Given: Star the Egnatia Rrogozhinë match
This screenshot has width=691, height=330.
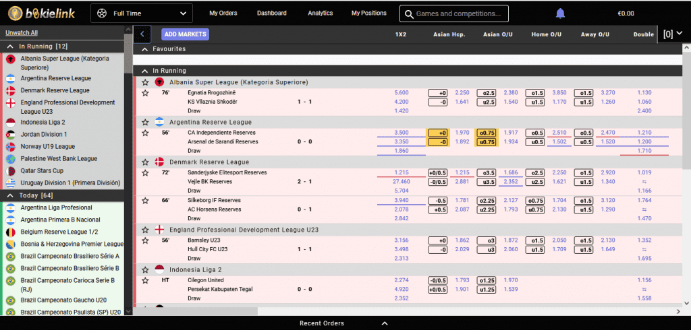Looking at the screenshot, I should point(144,93).
